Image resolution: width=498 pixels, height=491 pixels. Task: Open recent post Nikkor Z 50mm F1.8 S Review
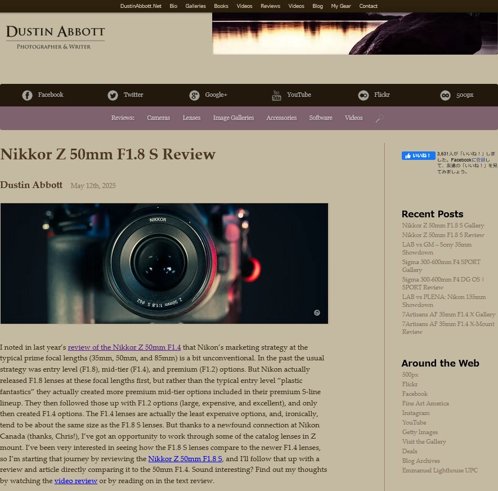[443, 235]
